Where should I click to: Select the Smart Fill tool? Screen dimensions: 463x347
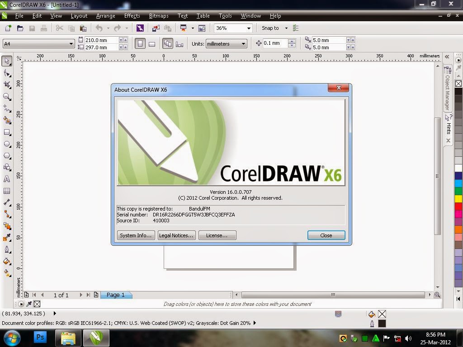(x=7, y=120)
